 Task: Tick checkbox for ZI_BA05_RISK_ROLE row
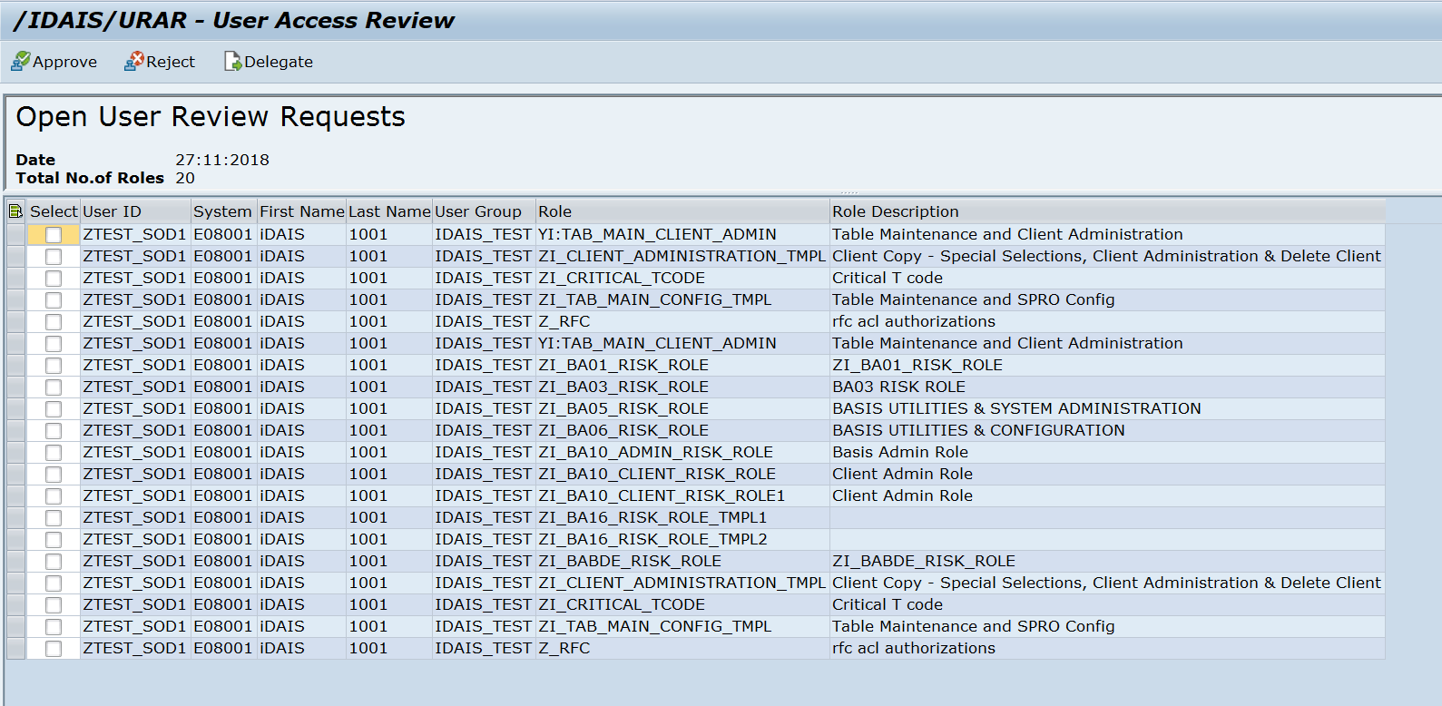[x=54, y=409]
